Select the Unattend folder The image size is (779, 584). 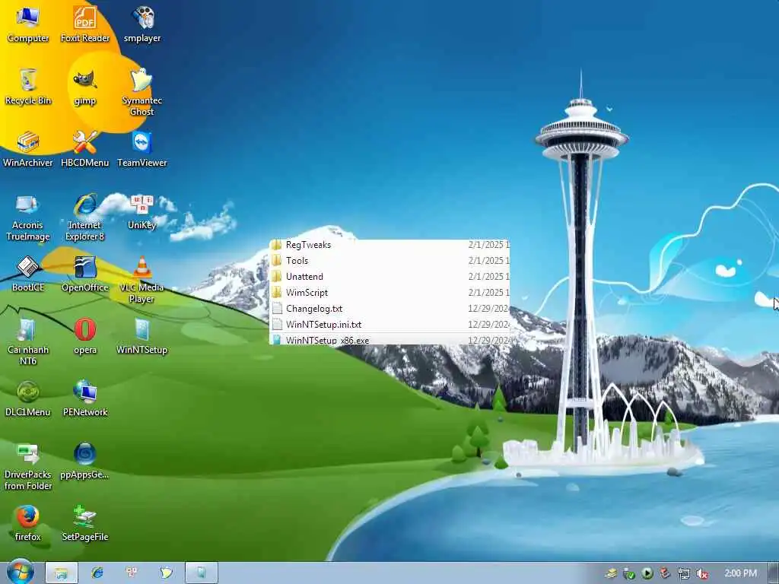(x=389, y=276)
